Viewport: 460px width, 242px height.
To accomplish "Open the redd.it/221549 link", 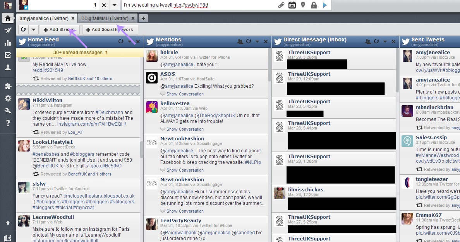I will tap(48, 70).
